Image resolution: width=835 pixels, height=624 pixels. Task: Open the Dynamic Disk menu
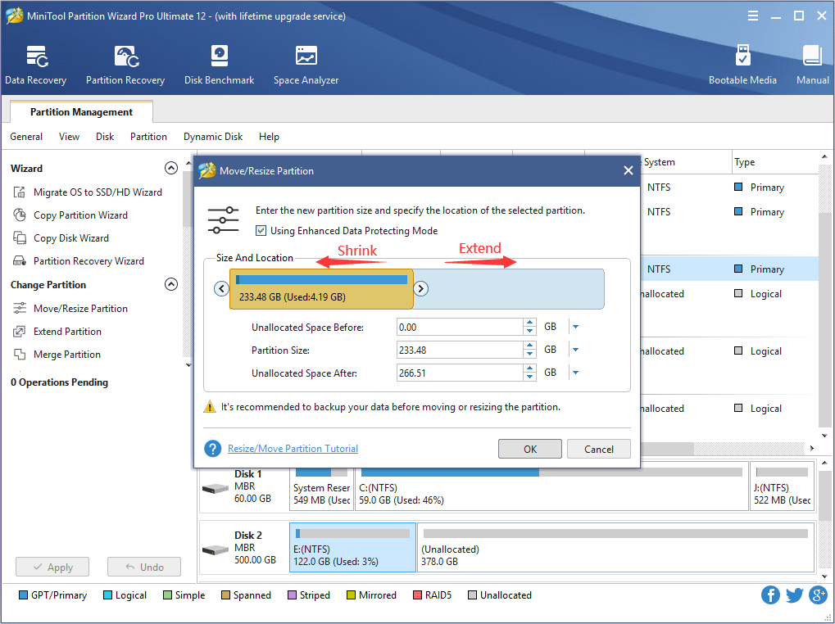(x=212, y=137)
